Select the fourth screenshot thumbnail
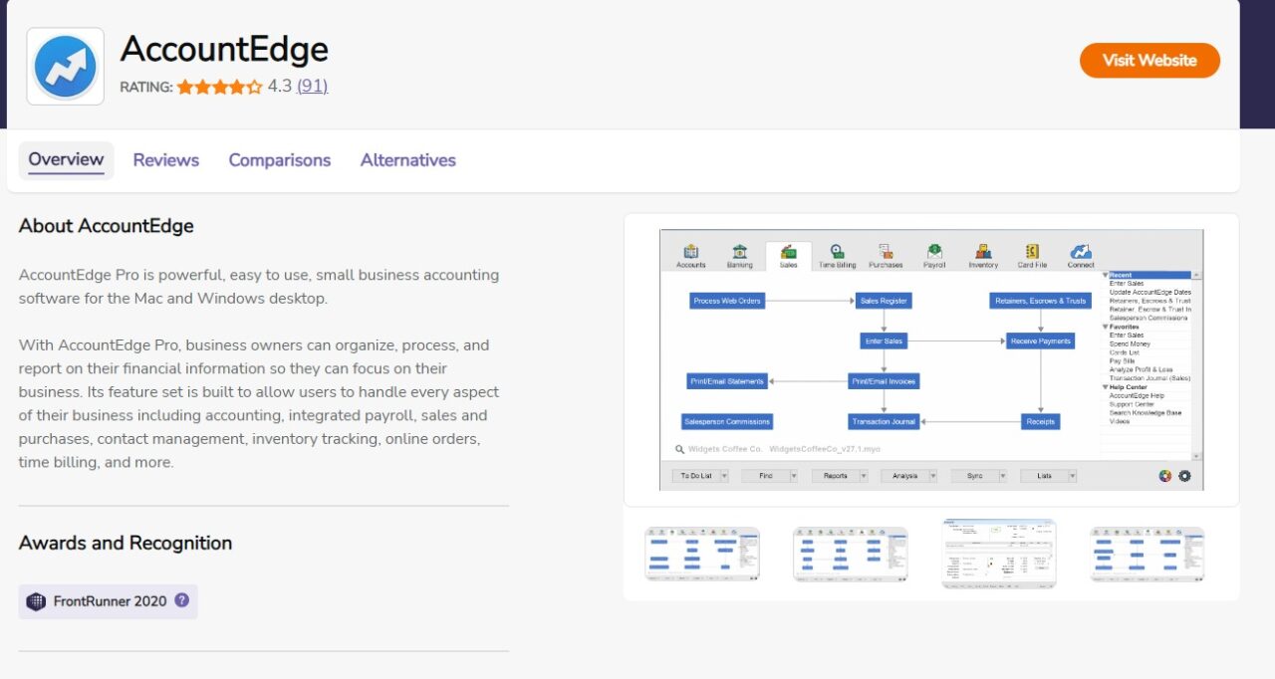The image size is (1275, 679). (x=1147, y=554)
